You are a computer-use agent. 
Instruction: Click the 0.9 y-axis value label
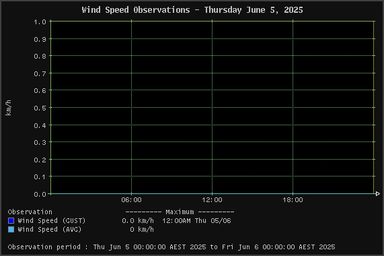[40, 39]
